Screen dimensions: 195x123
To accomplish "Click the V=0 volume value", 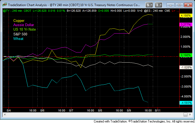I will [x=140, y=11].
